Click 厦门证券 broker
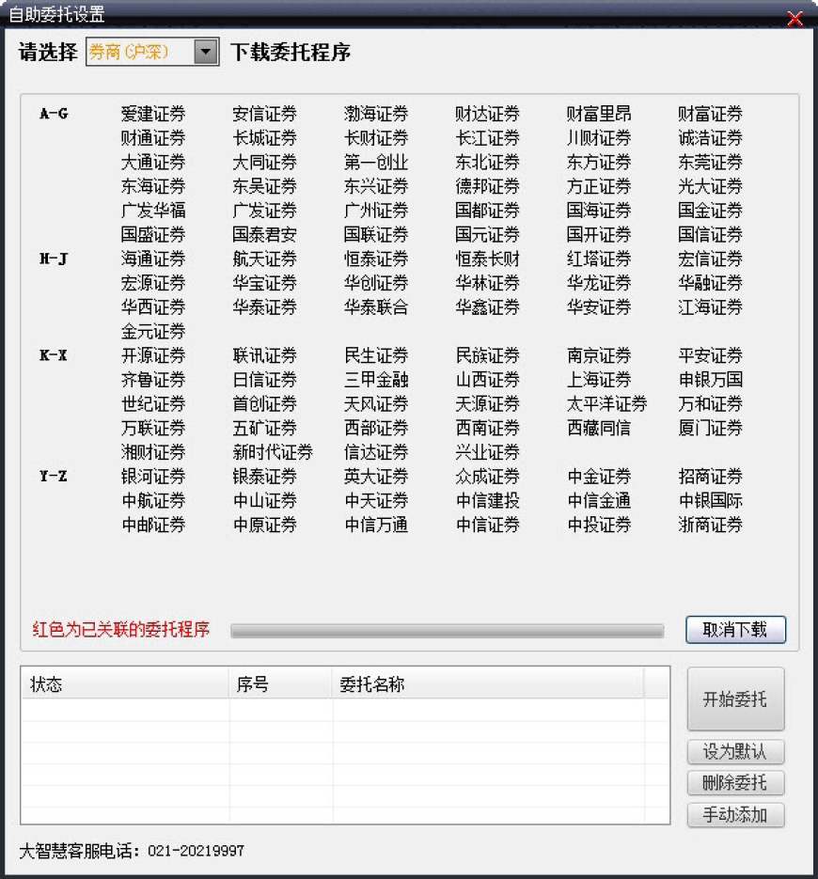The image size is (818, 879). pos(710,429)
